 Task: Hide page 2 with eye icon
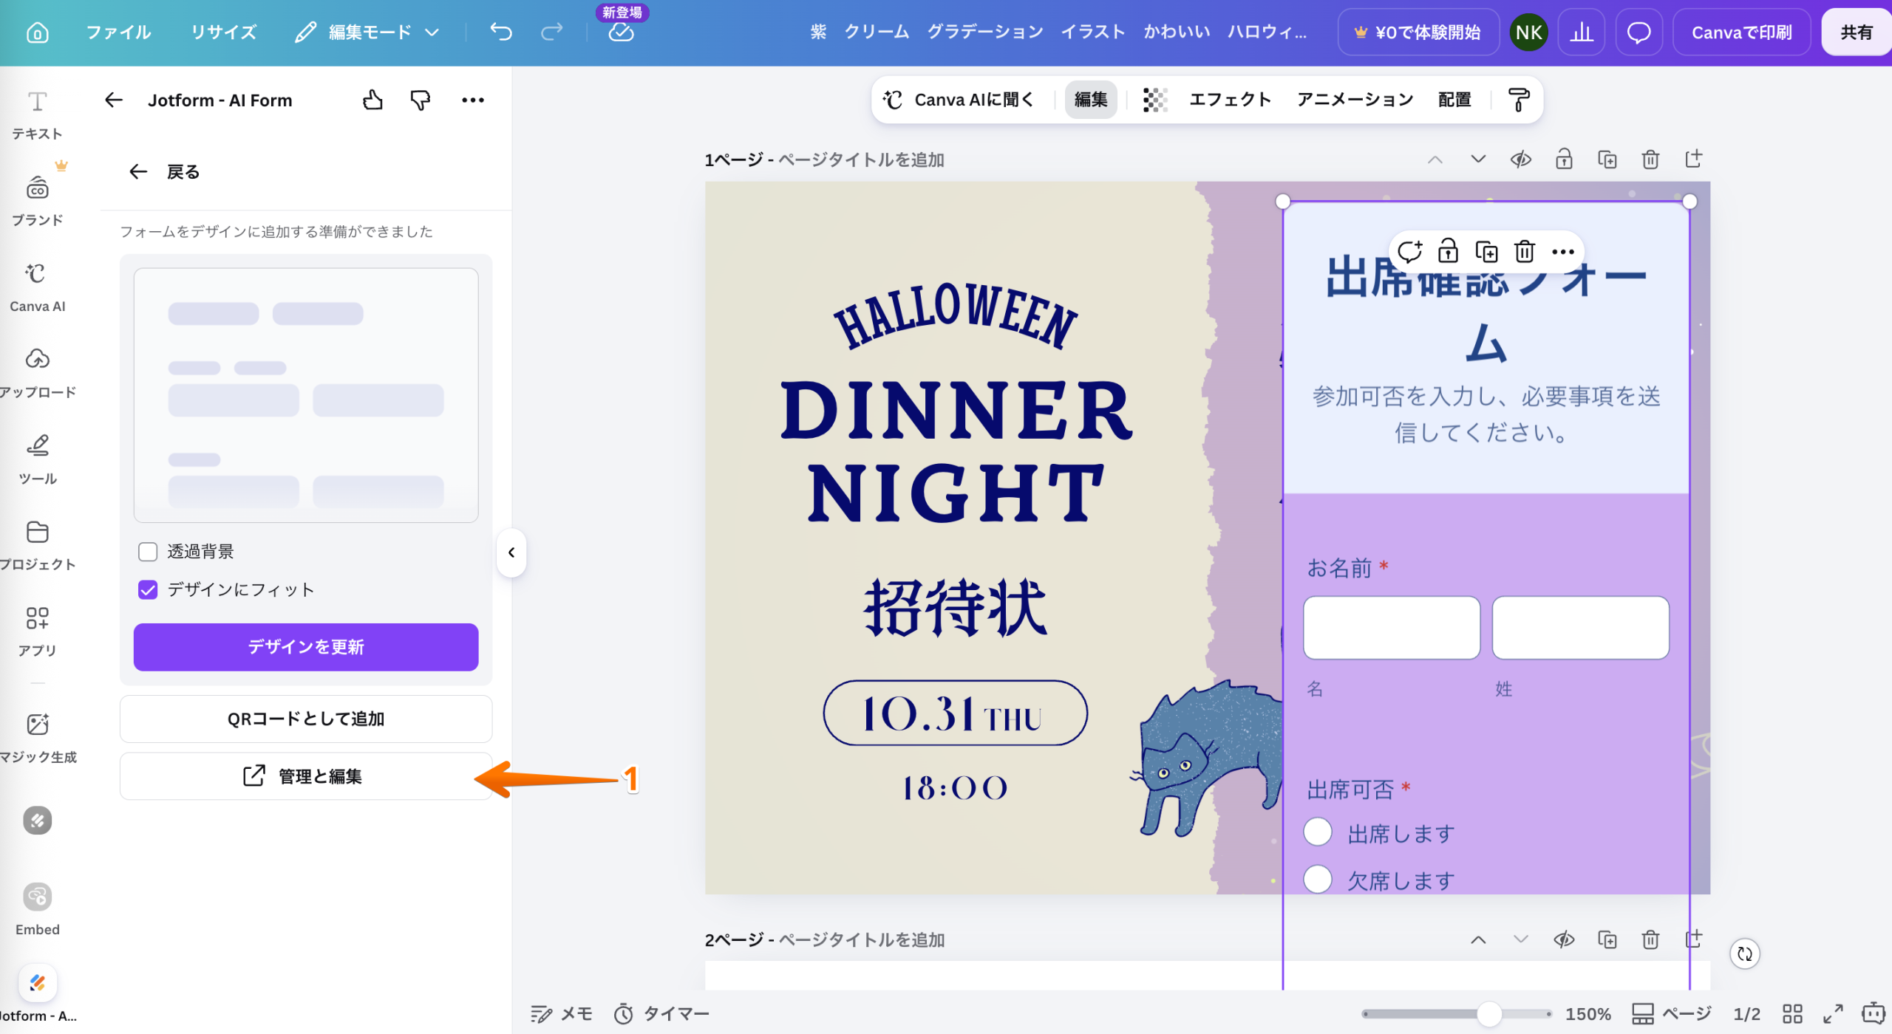(x=1563, y=939)
